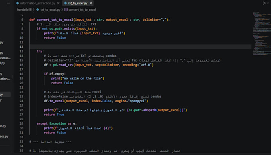Click line number 35 in the gutter
This screenshot has width=271, height=155.
coord(22,151)
